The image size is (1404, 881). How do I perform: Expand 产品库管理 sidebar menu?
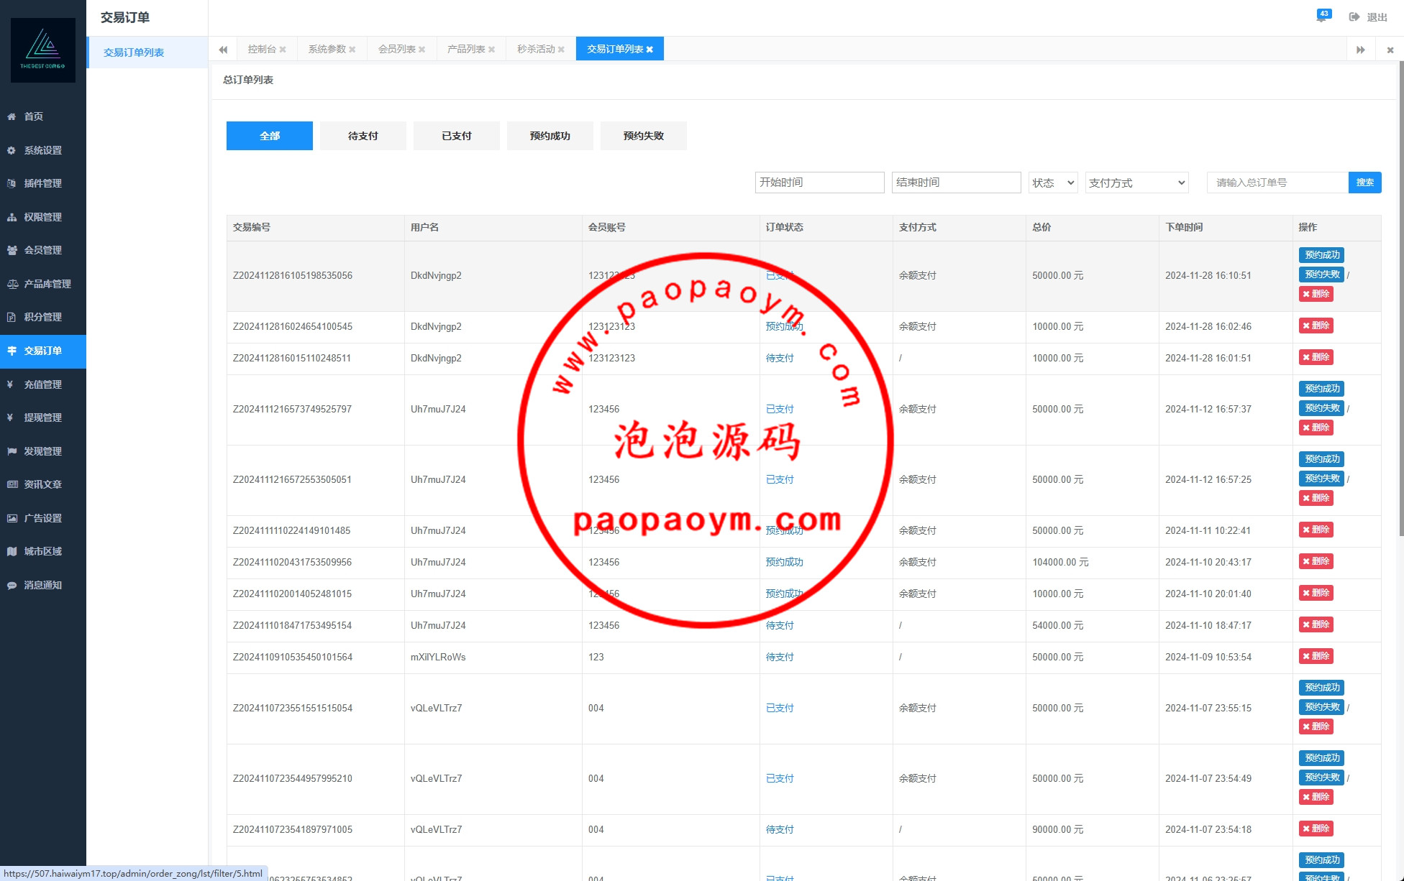coord(42,284)
